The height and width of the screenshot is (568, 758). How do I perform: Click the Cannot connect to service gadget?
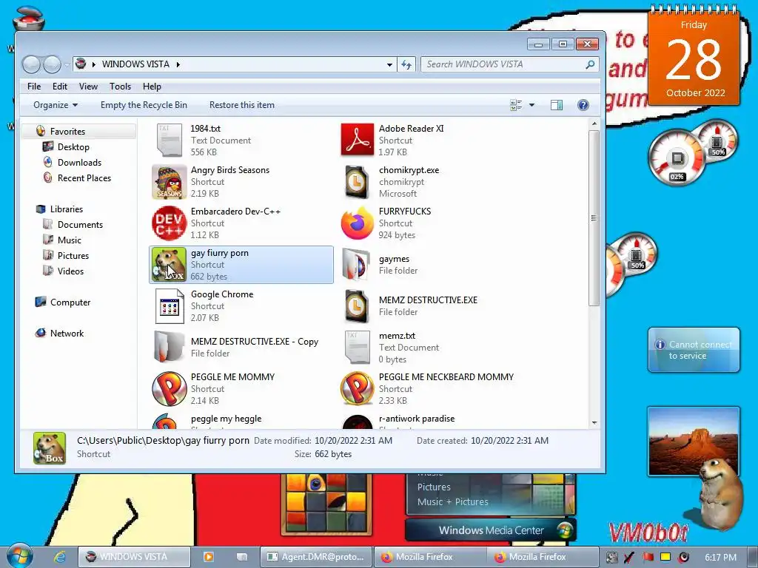(x=694, y=350)
